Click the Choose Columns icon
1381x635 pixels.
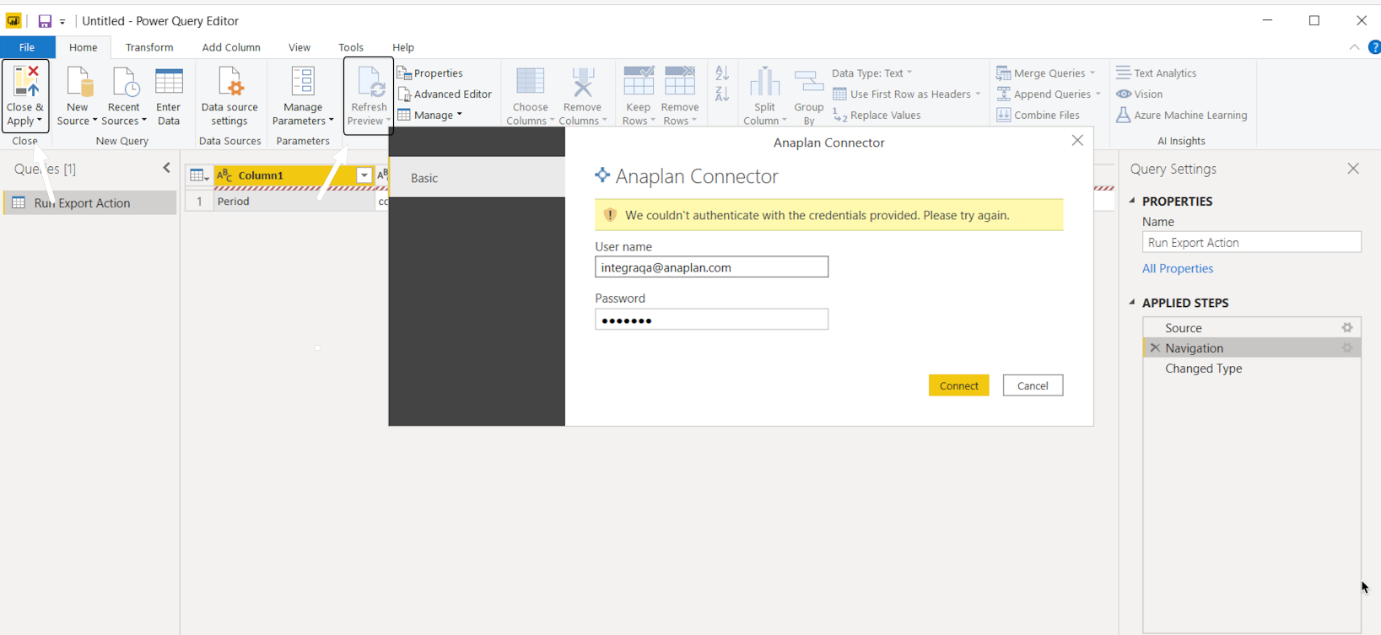click(x=530, y=83)
